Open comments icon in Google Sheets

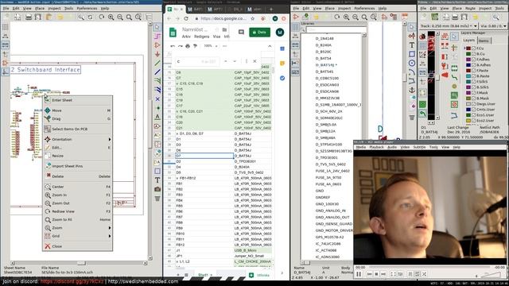point(241,32)
